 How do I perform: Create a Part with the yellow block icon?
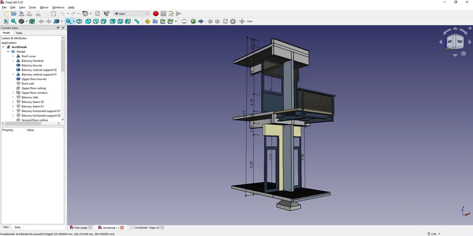coord(148,21)
